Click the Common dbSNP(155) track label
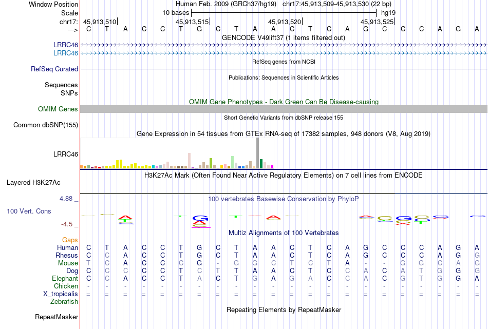Image resolution: width=488 pixels, height=329 pixels. click(x=46, y=125)
